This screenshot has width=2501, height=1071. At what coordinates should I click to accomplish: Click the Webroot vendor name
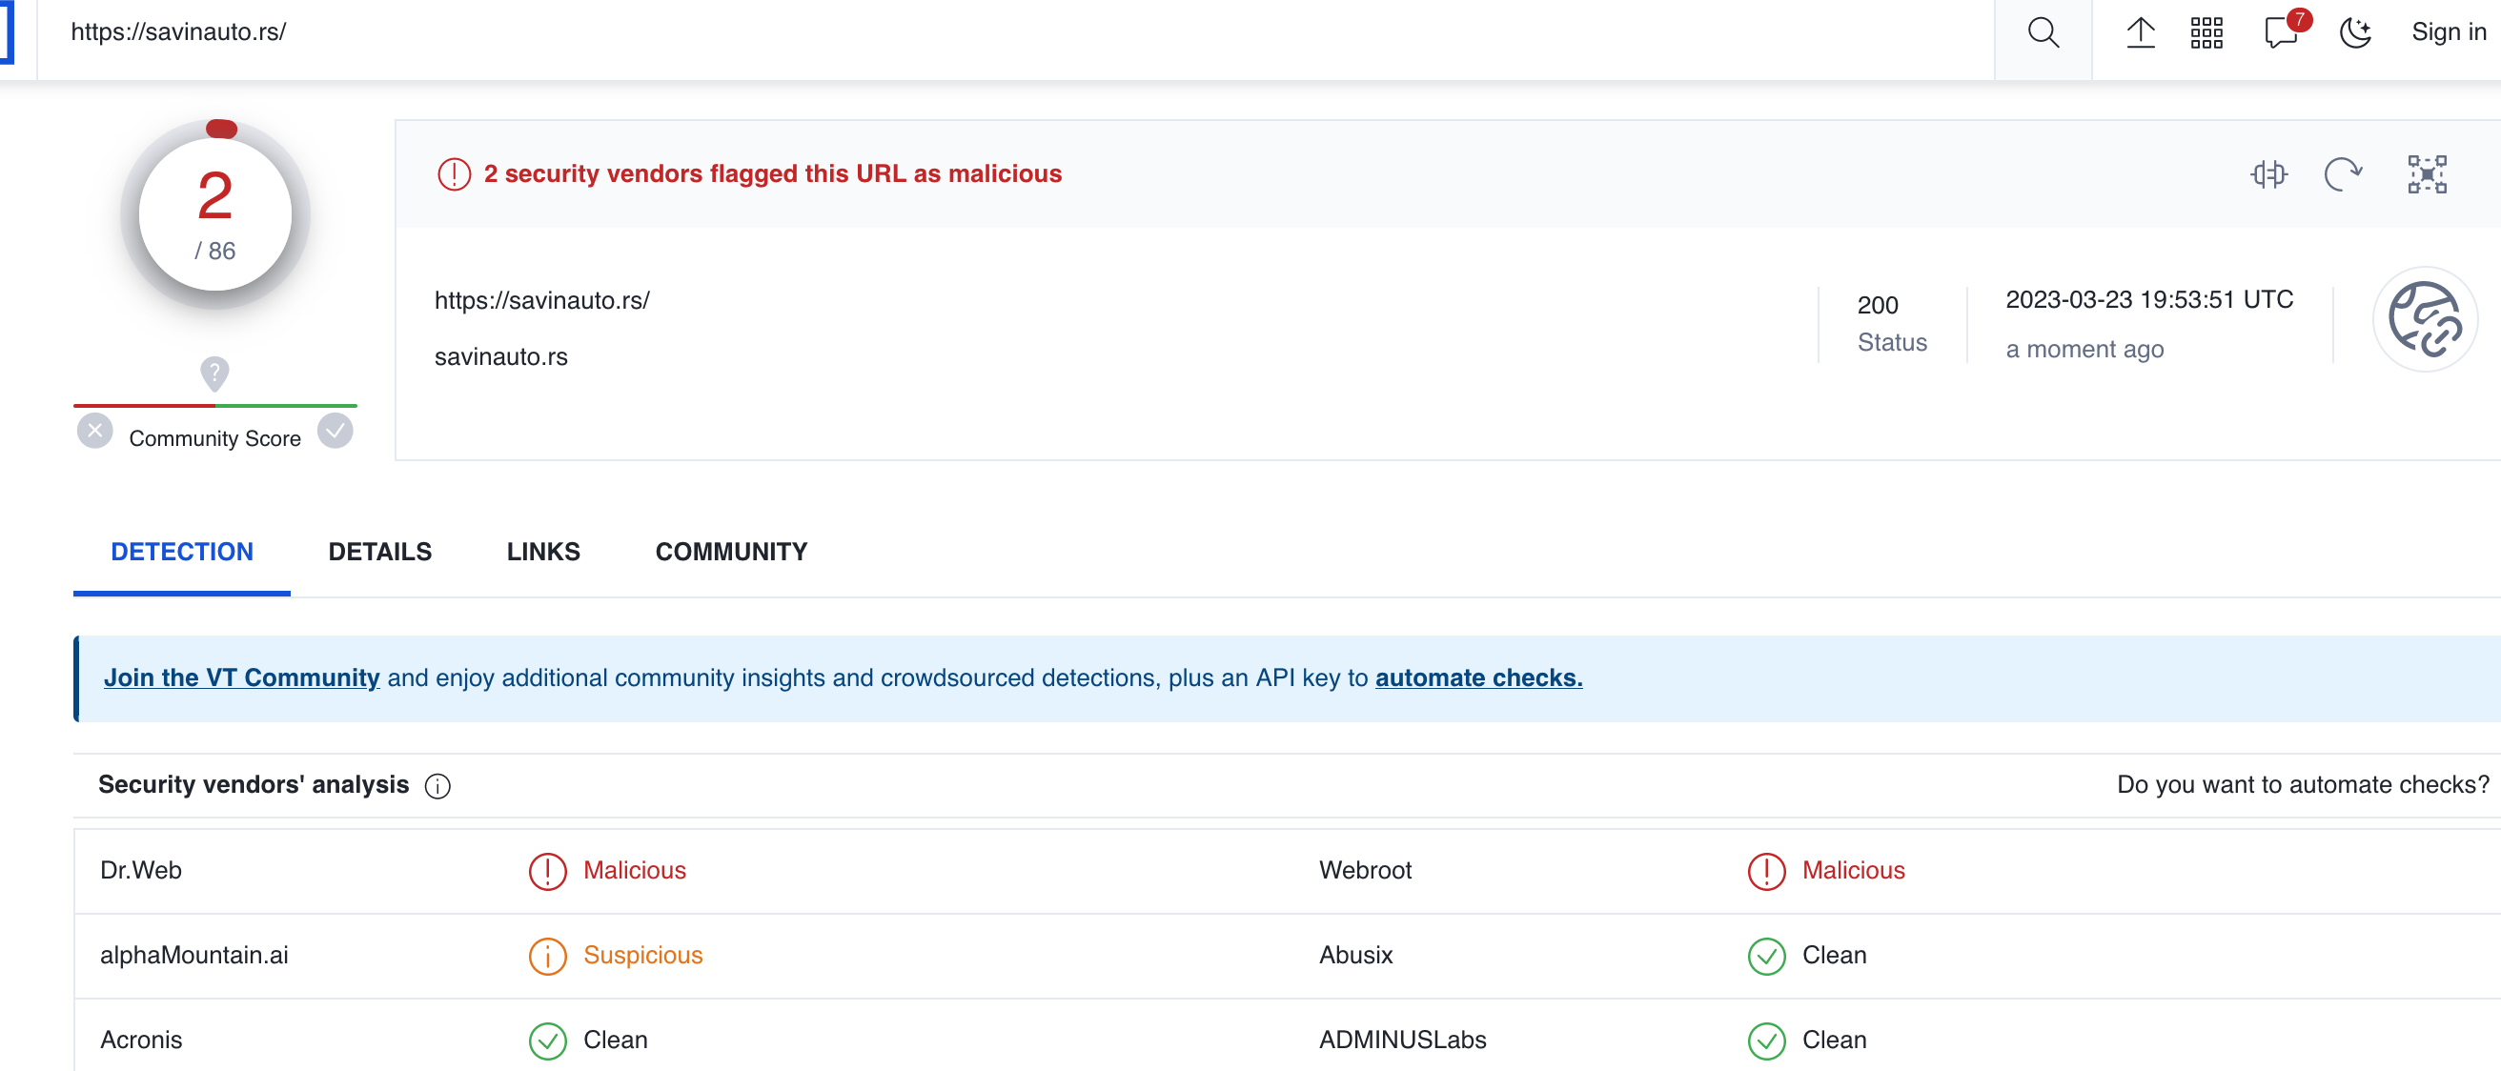pyautogui.click(x=1365, y=870)
